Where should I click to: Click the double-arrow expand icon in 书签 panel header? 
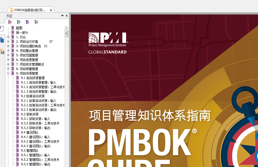(x=62, y=16)
